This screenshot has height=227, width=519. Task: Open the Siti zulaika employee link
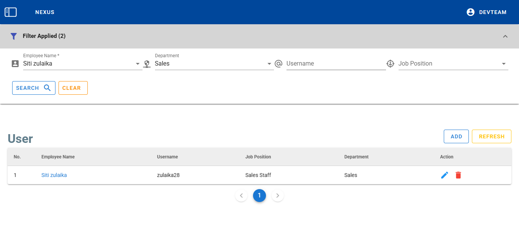[x=54, y=175]
